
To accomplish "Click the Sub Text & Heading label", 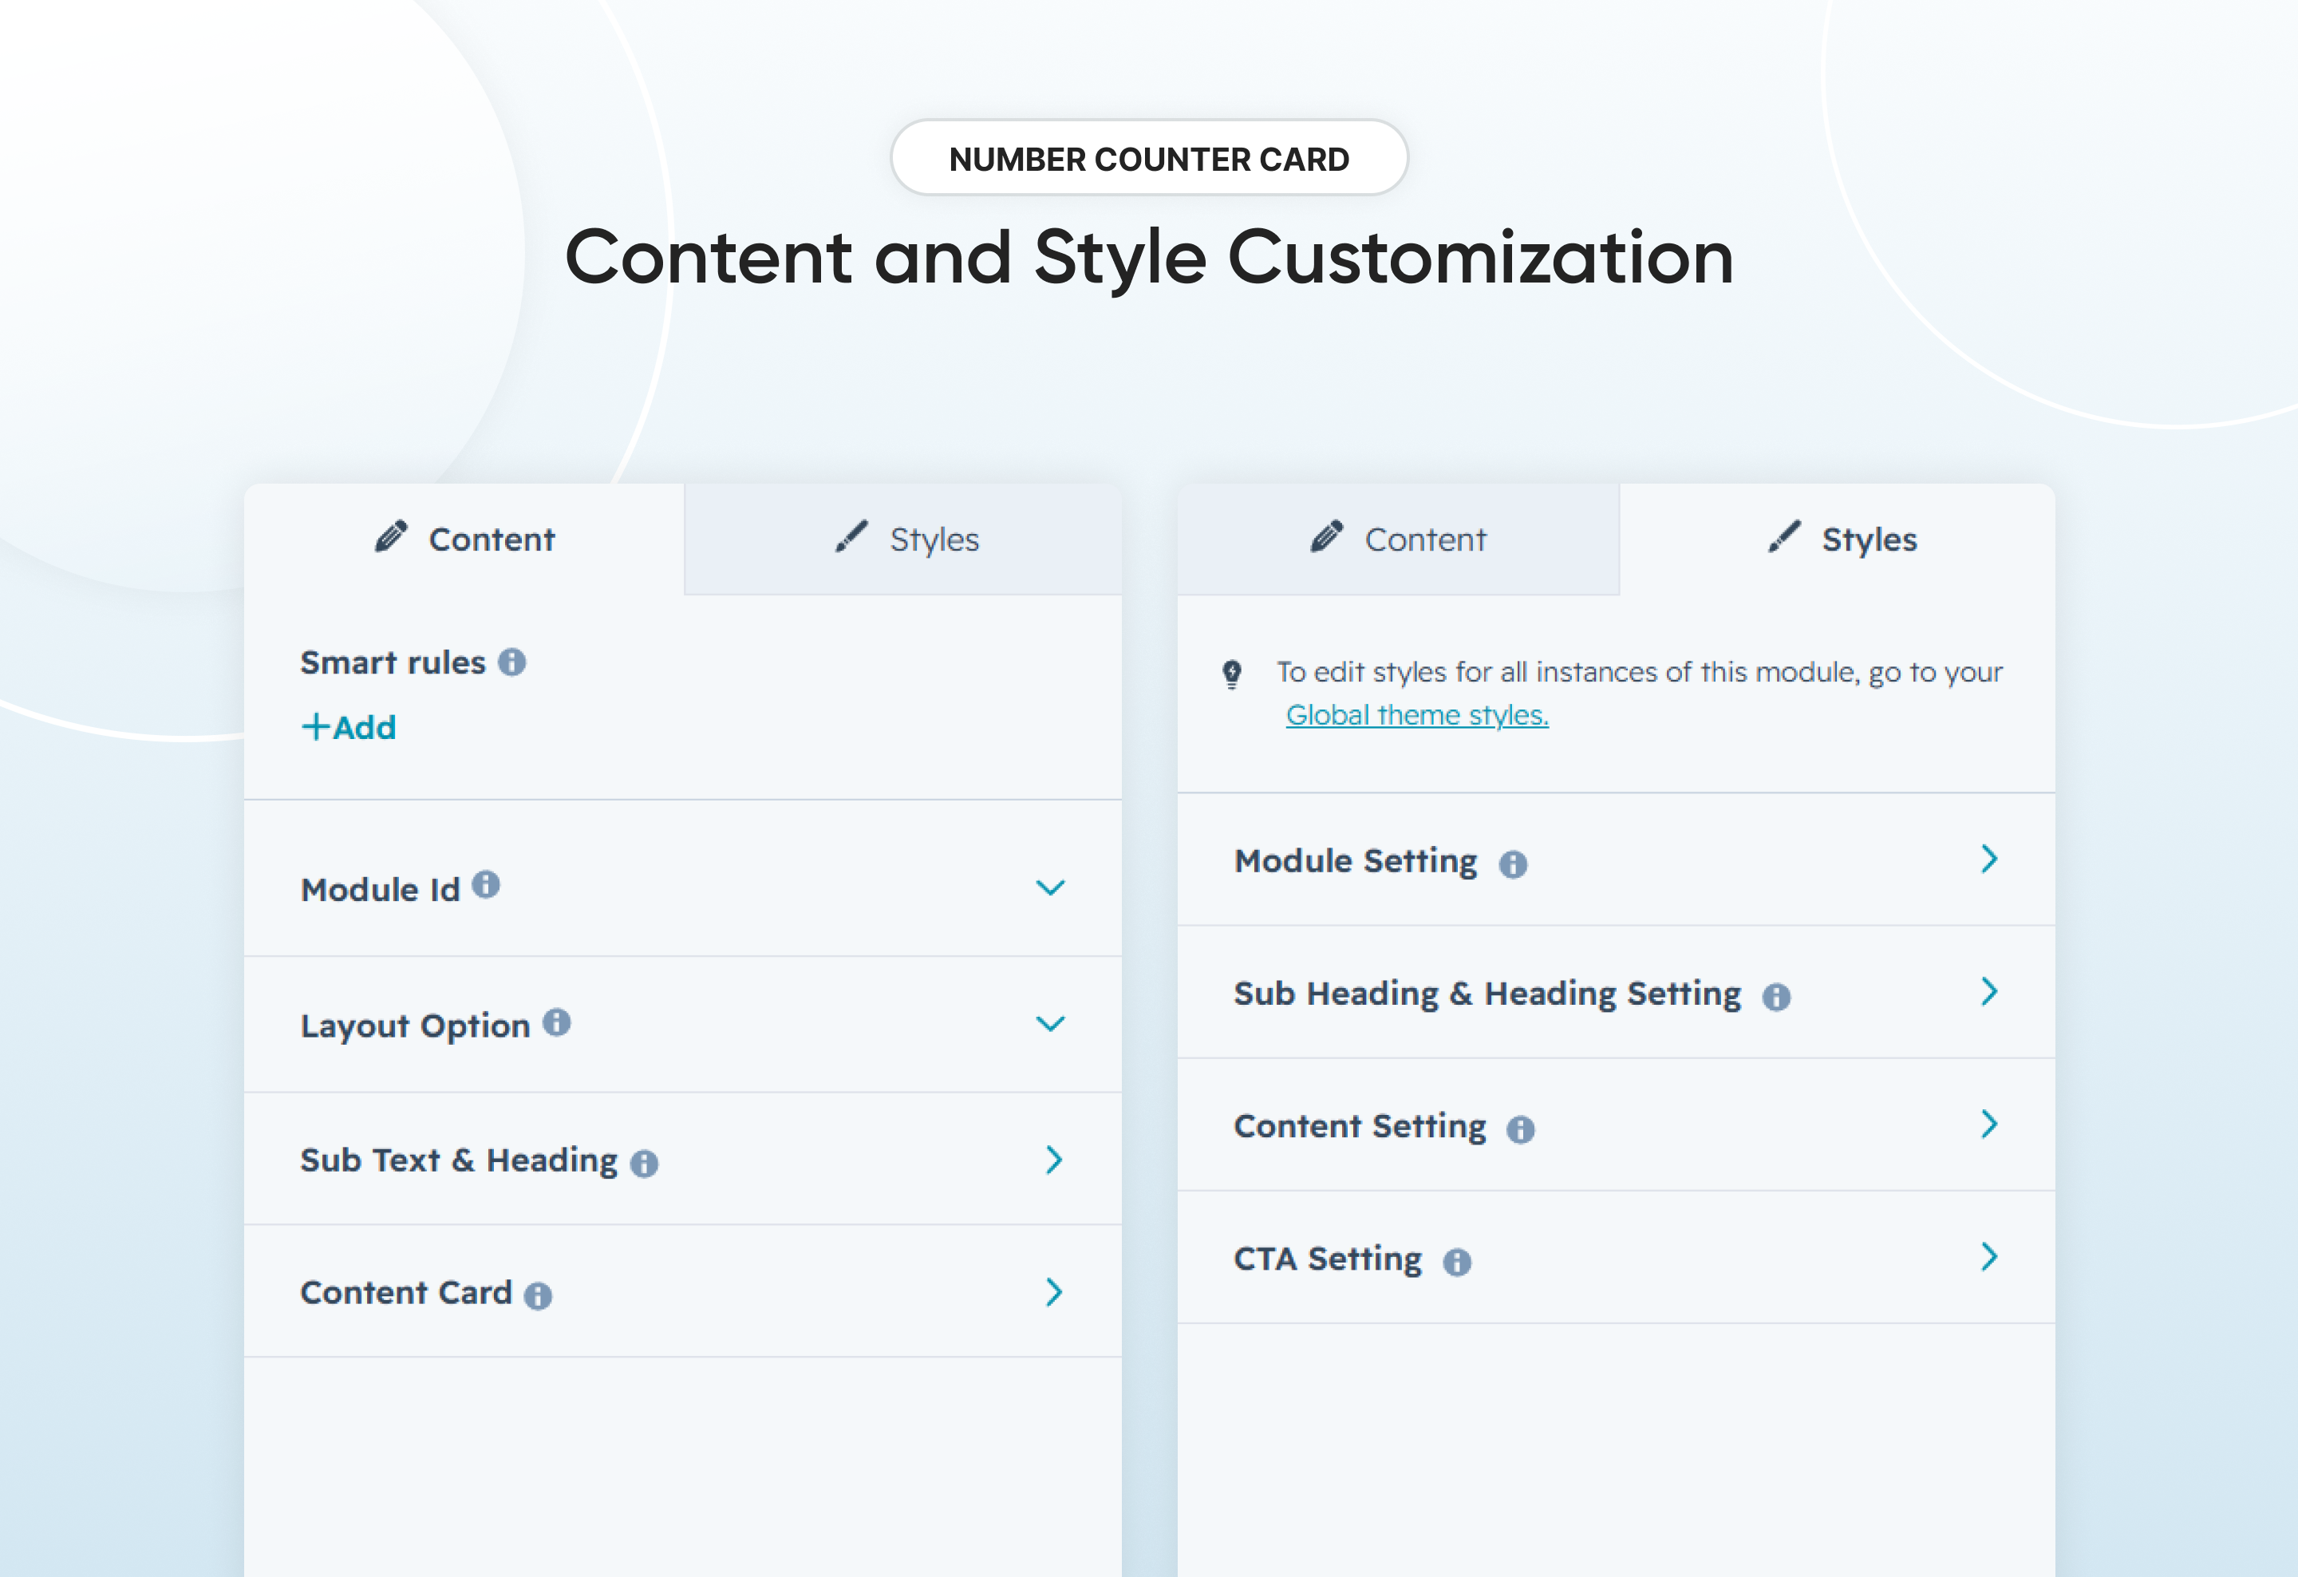I will coord(459,1160).
